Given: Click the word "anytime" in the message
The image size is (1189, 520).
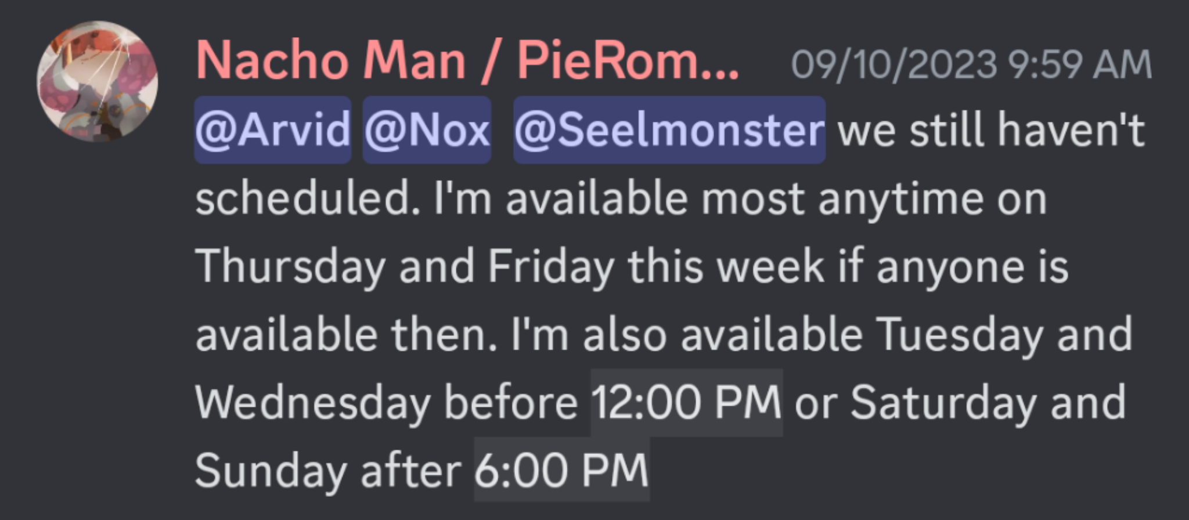Looking at the screenshot, I should point(899,198).
